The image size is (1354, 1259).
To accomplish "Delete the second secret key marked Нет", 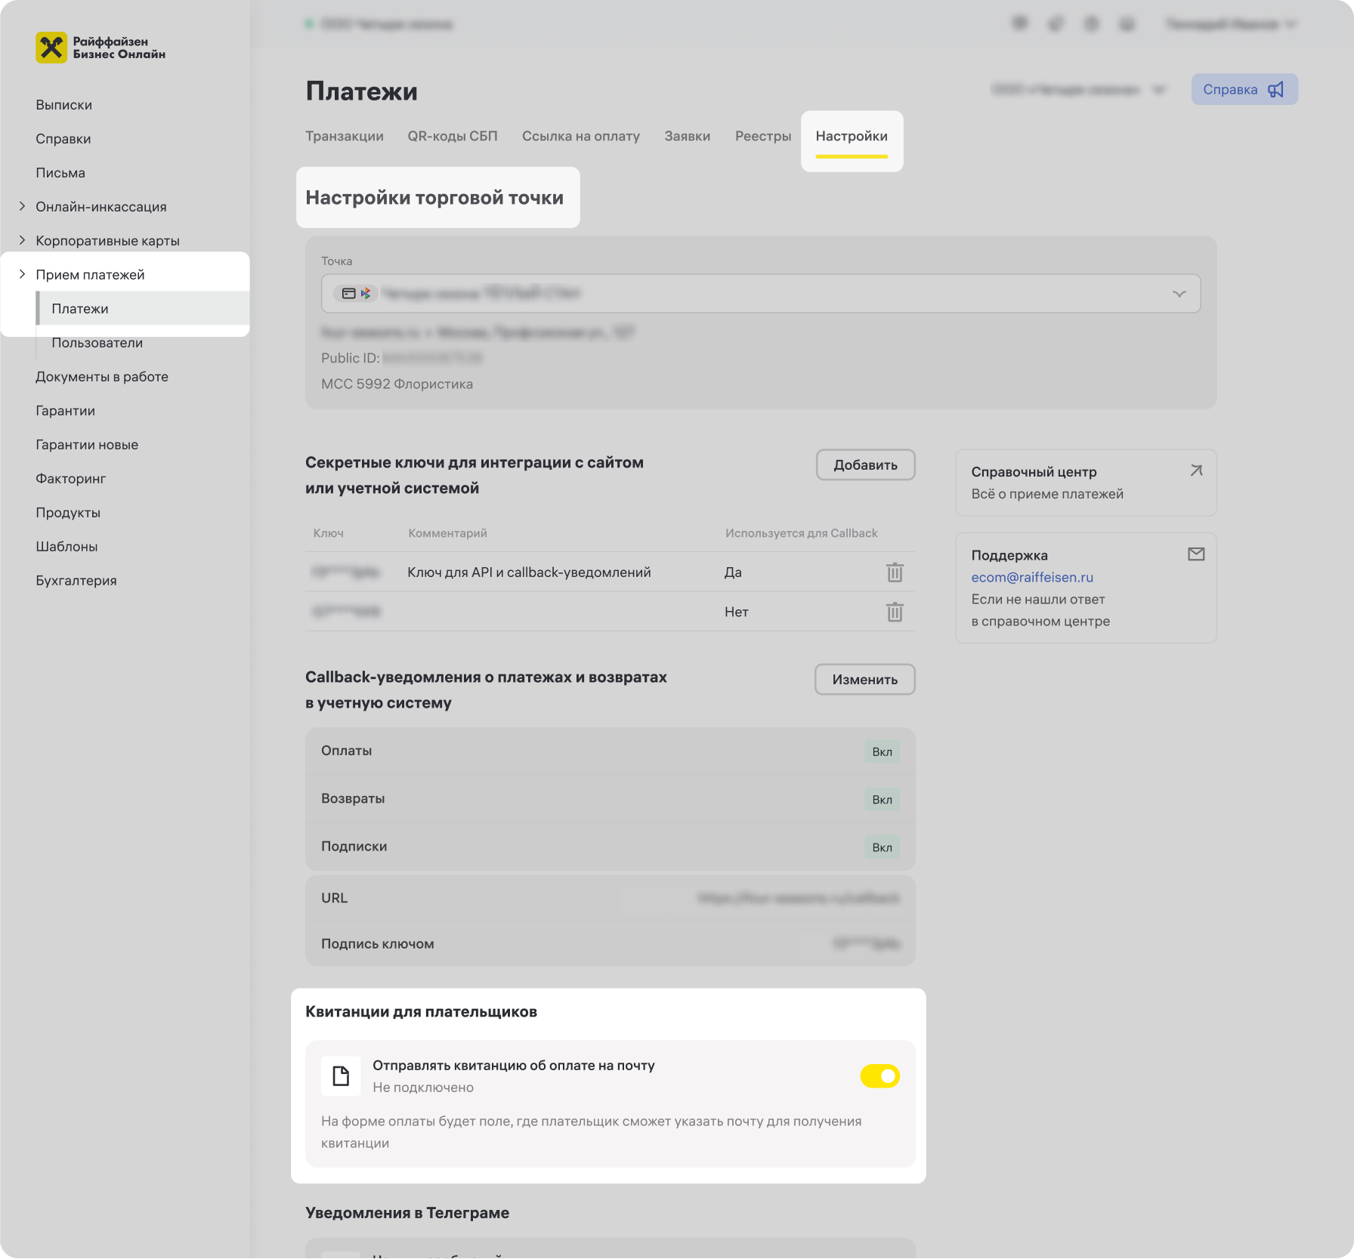I will pyautogui.click(x=895, y=612).
